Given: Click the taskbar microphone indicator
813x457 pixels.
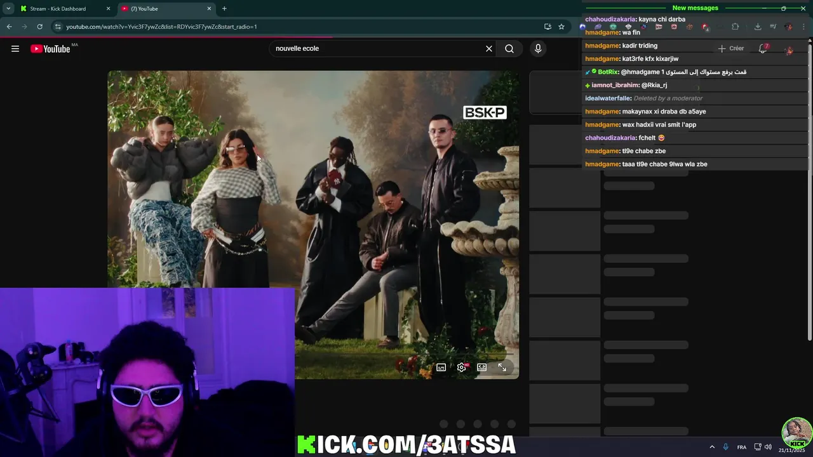Looking at the screenshot, I should coord(725,447).
